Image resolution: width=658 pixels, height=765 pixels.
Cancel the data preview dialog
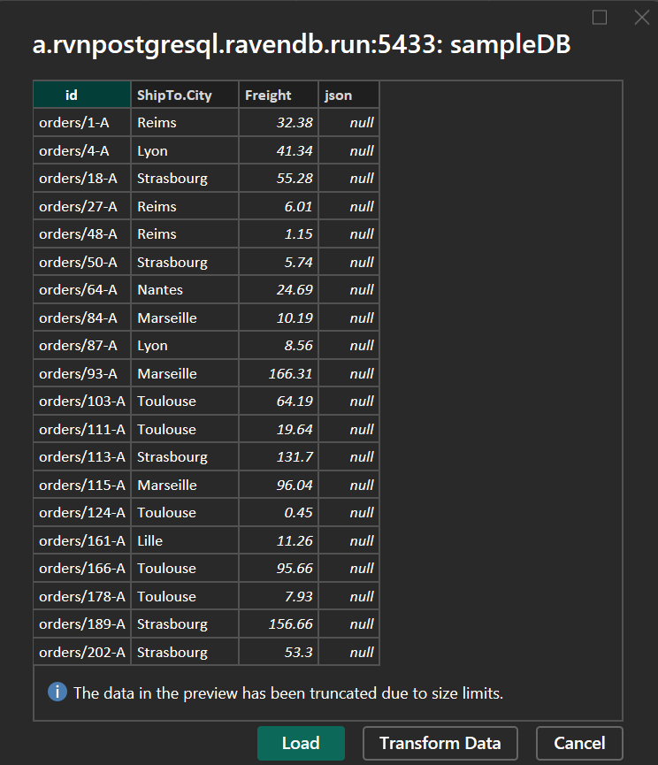(579, 743)
